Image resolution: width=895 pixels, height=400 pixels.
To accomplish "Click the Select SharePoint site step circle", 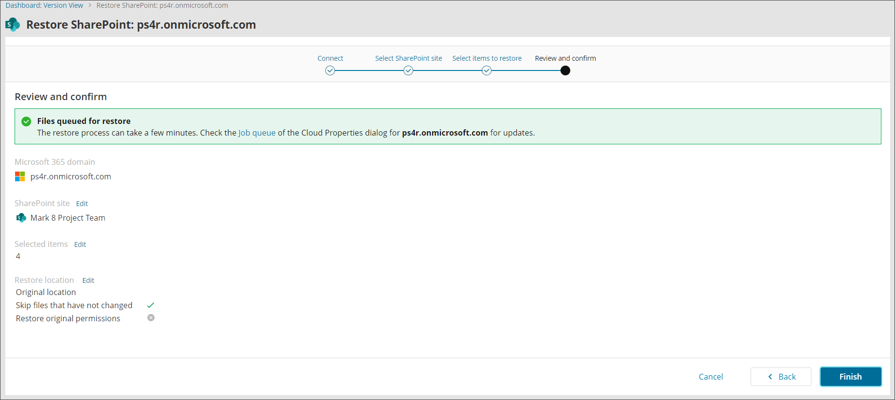I will pos(408,70).
